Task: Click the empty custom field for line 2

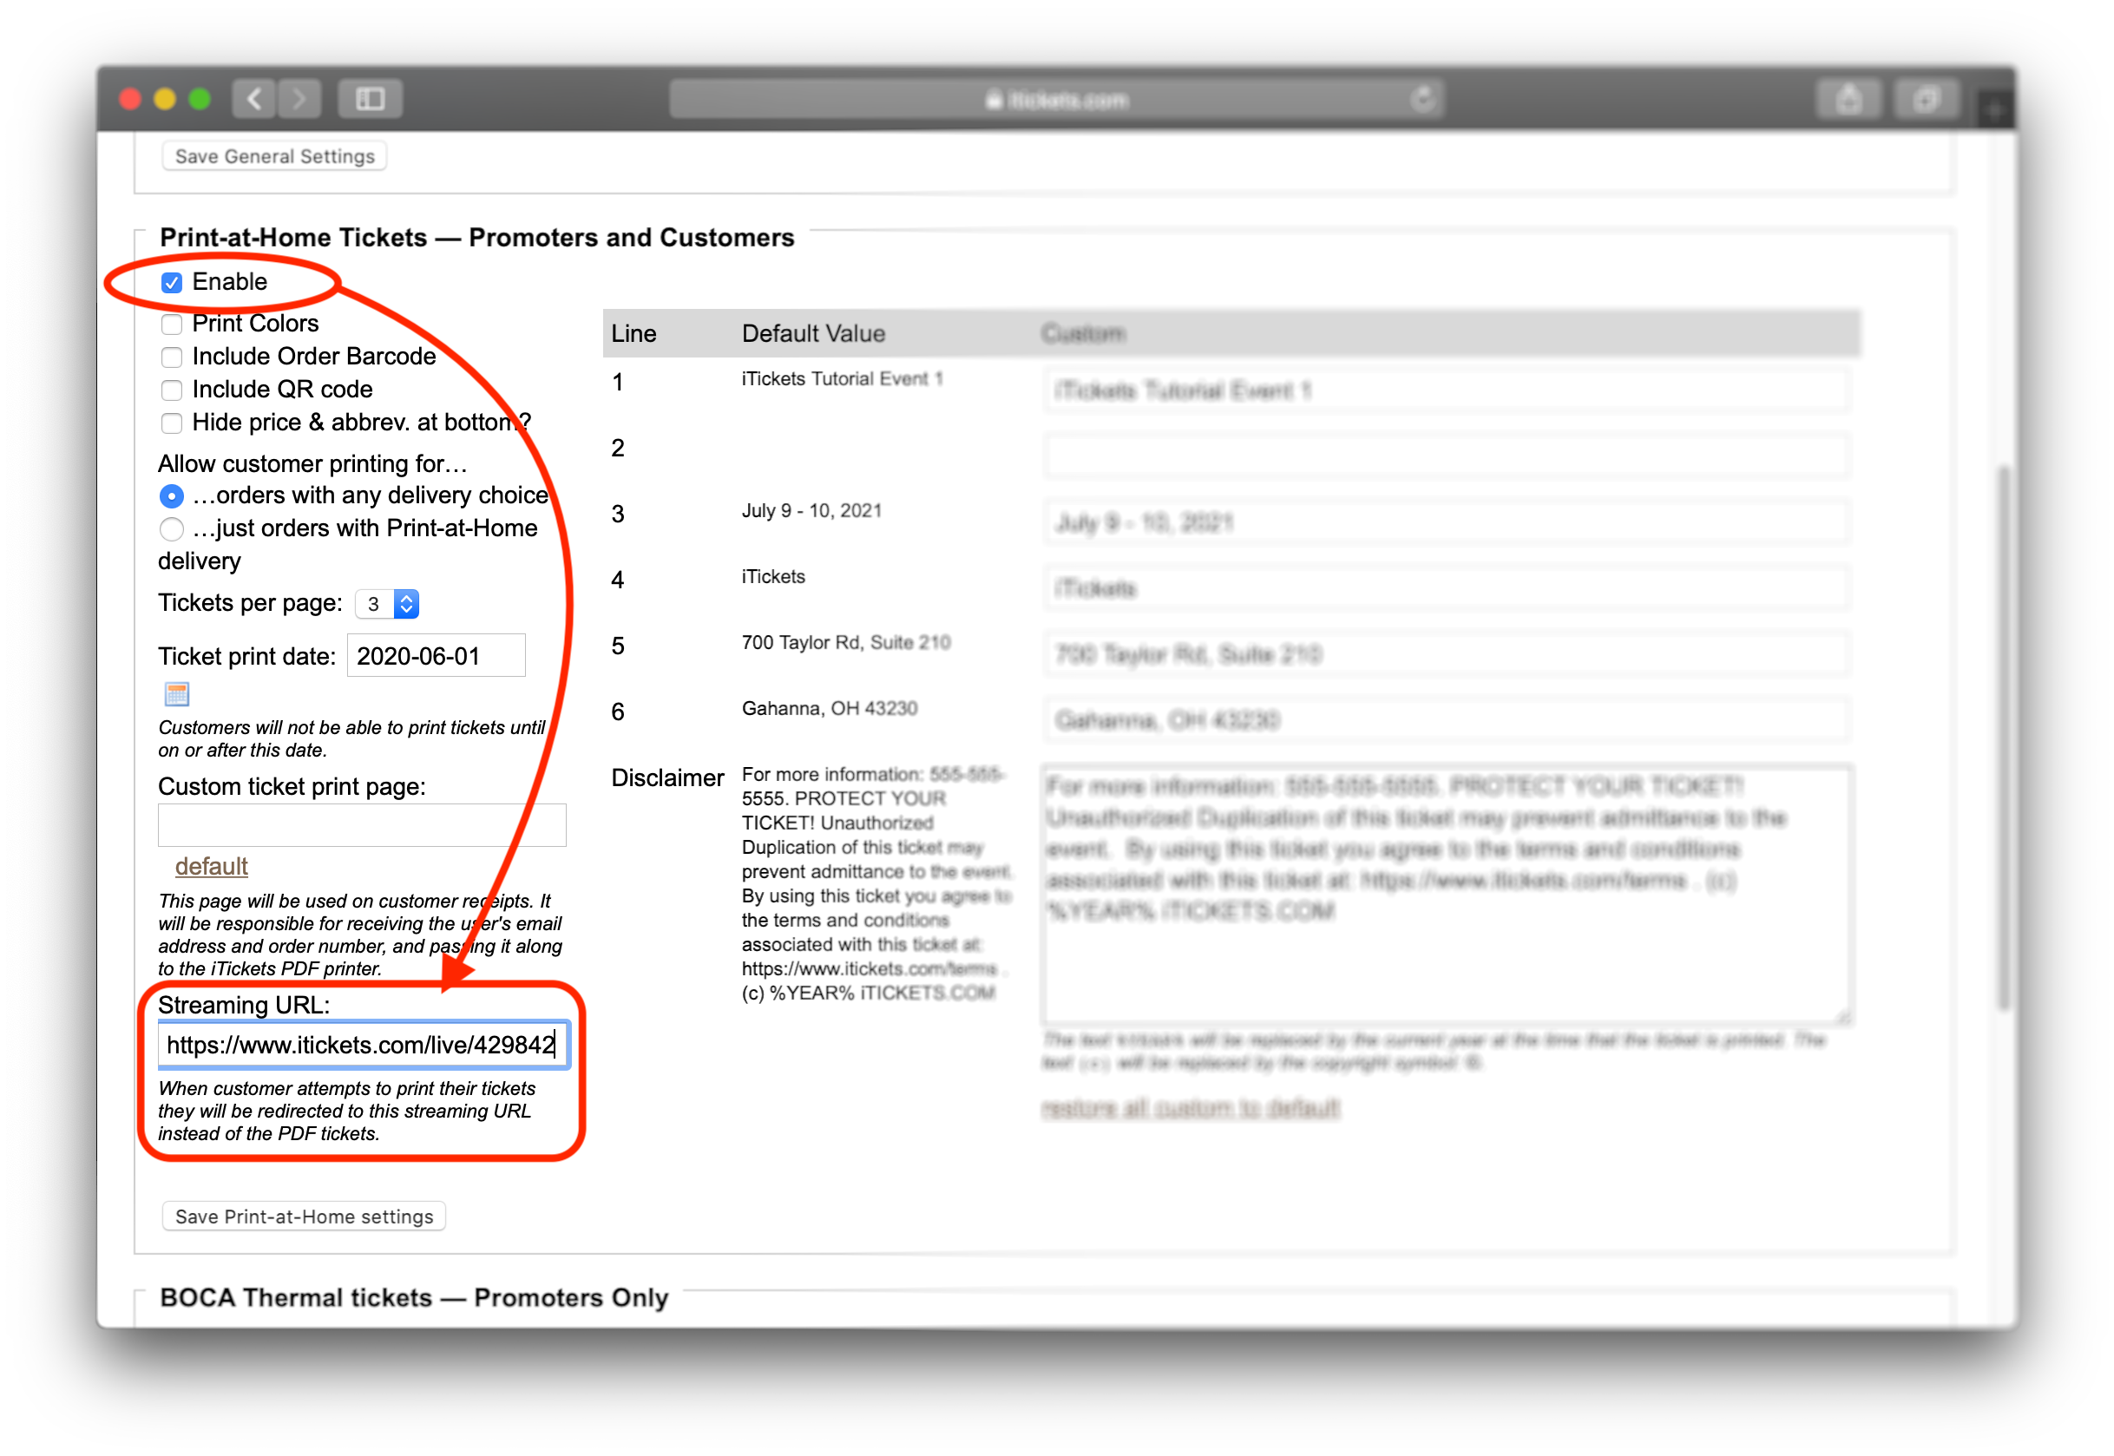Action: click(x=1447, y=456)
